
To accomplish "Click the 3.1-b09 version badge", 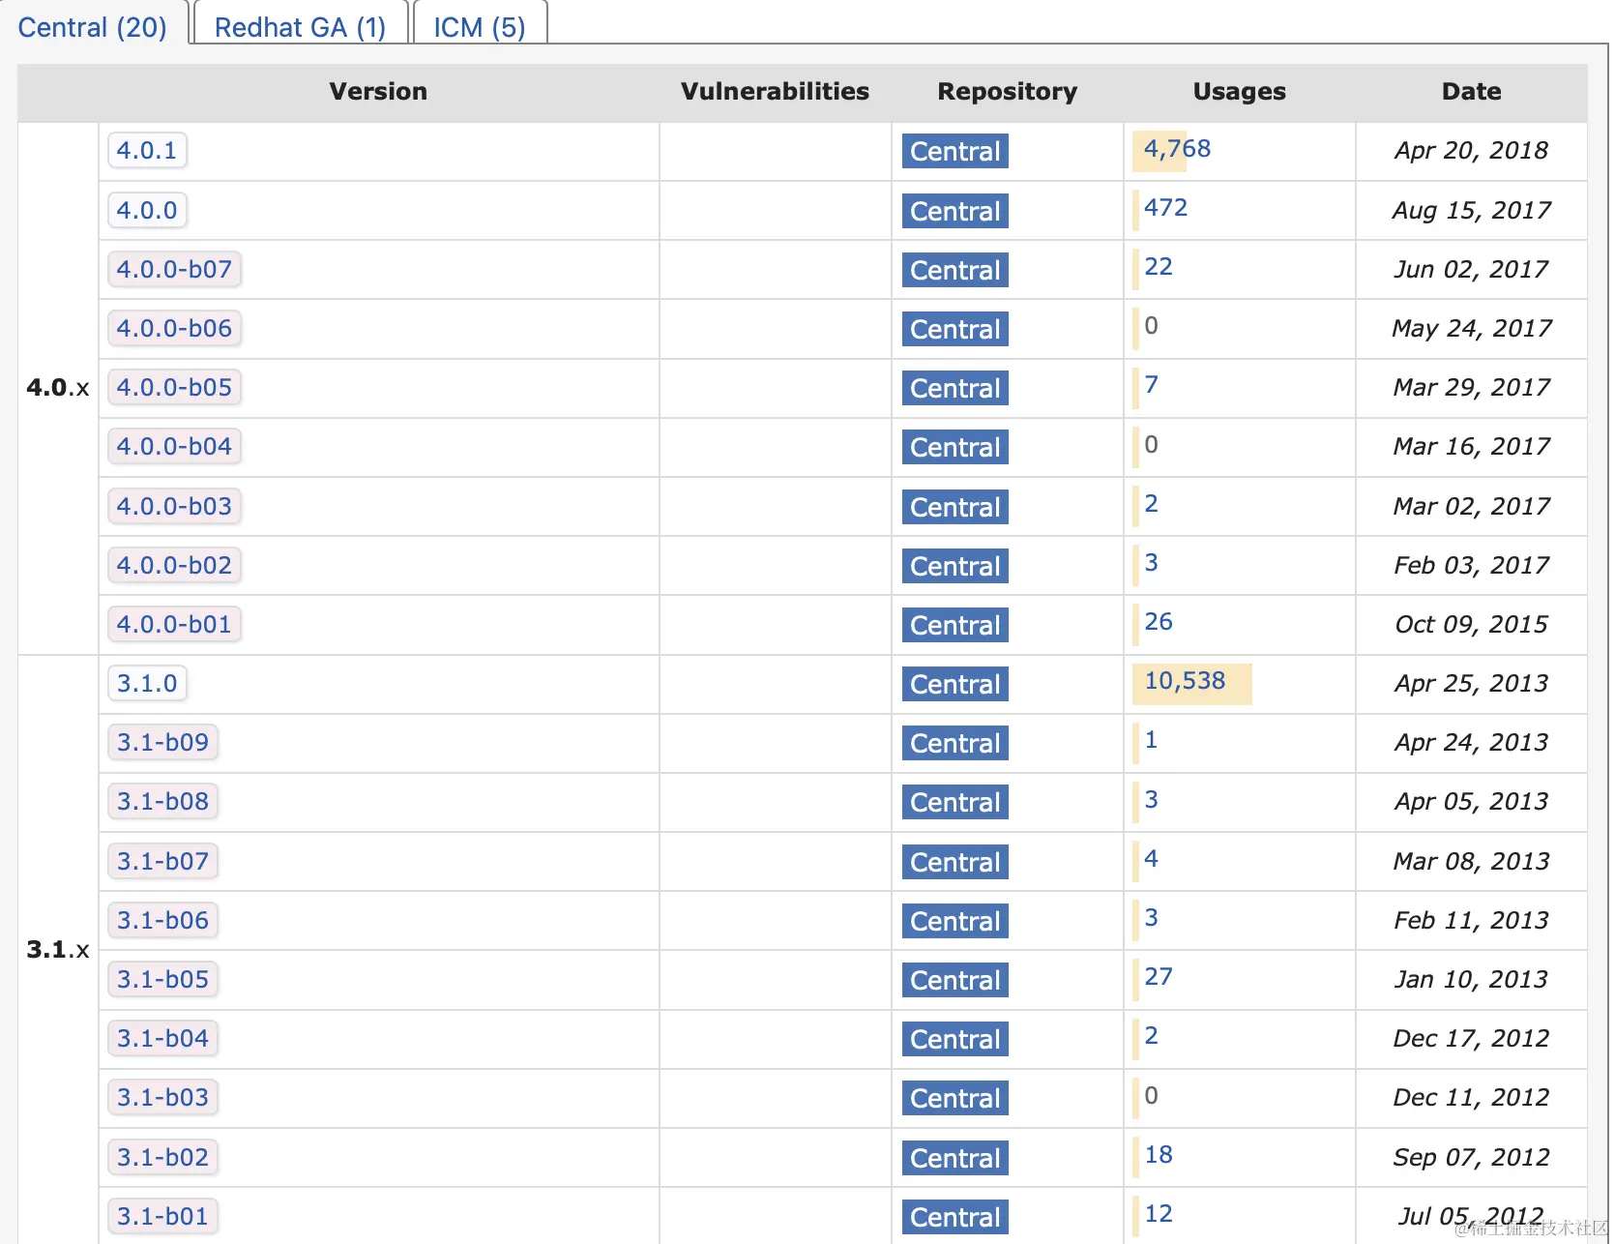I will point(162,742).
